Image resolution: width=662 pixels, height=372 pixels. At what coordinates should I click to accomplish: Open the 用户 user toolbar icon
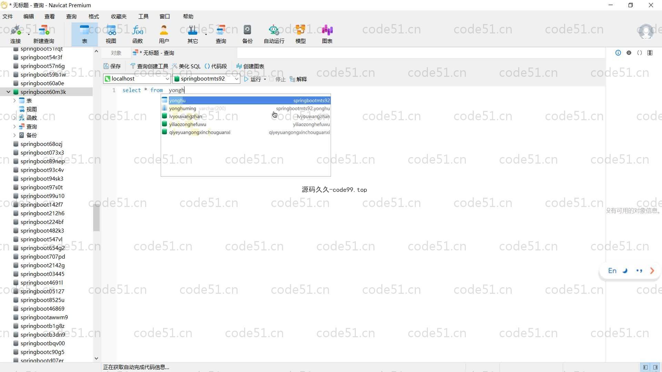coord(164,34)
